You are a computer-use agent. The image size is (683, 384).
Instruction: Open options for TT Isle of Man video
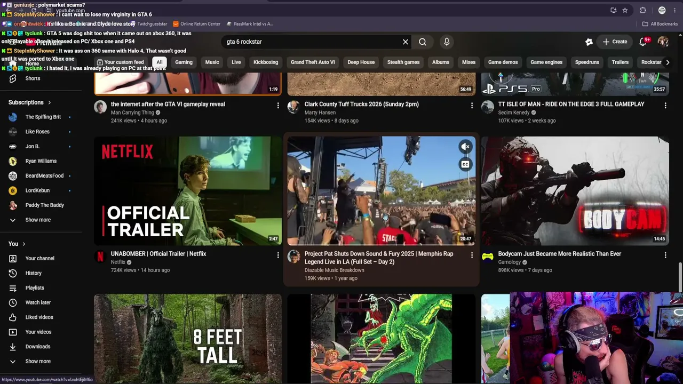point(665,106)
